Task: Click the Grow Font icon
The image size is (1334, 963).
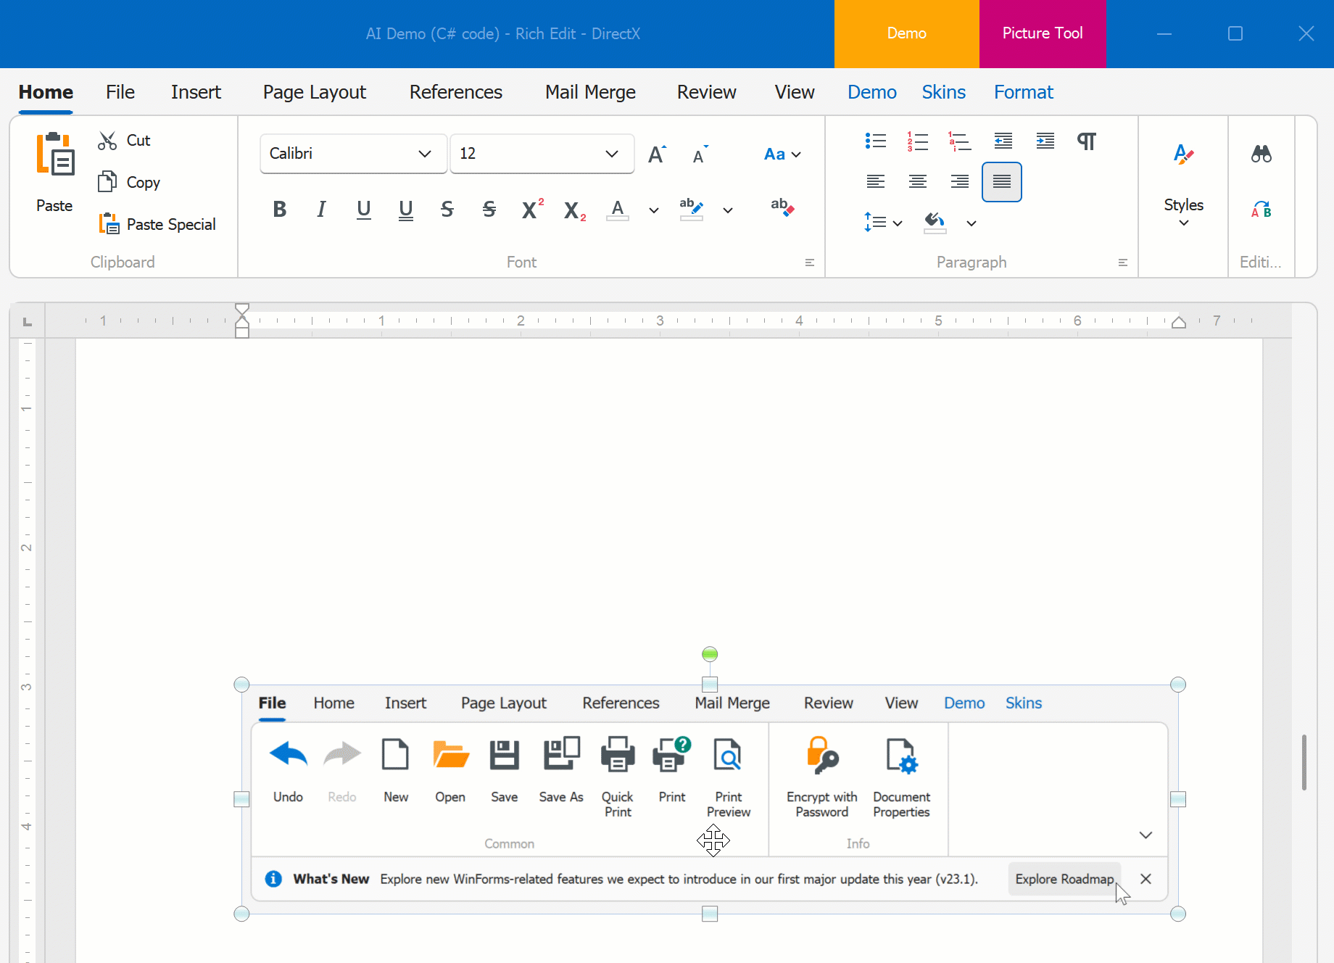Action: (x=657, y=154)
